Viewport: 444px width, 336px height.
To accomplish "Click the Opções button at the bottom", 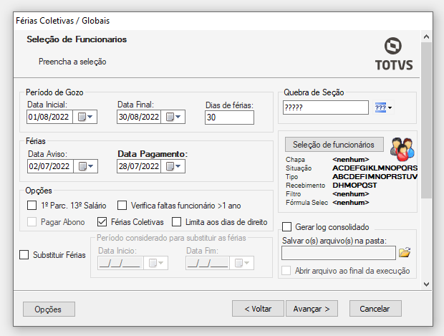I will [49, 309].
